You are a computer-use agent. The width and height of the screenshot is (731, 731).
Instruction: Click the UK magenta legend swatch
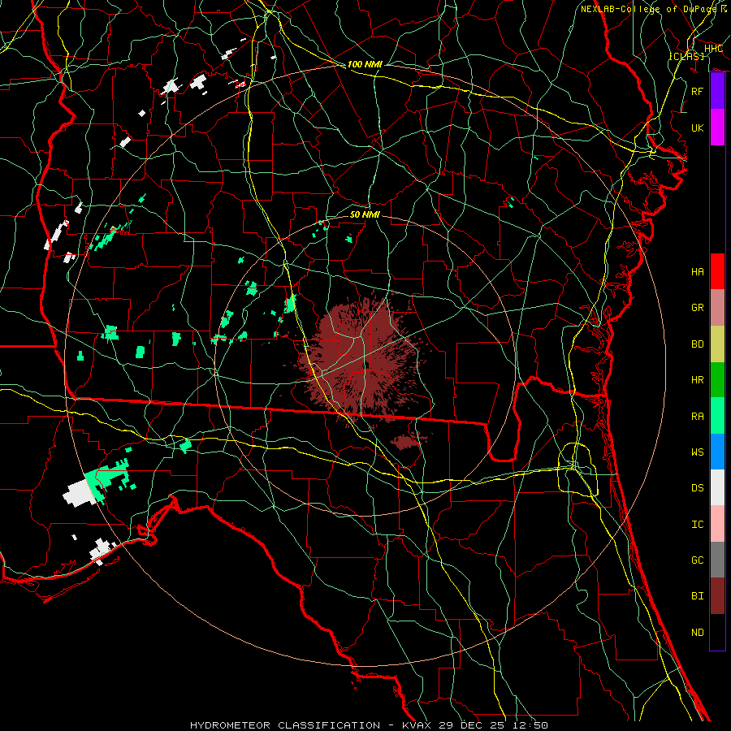click(717, 128)
